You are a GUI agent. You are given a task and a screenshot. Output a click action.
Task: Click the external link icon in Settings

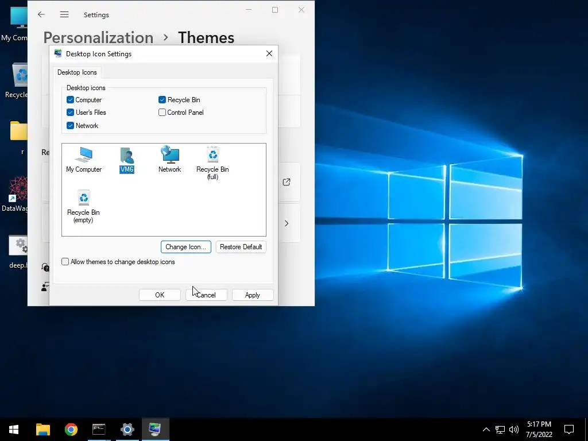click(x=287, y=182)
